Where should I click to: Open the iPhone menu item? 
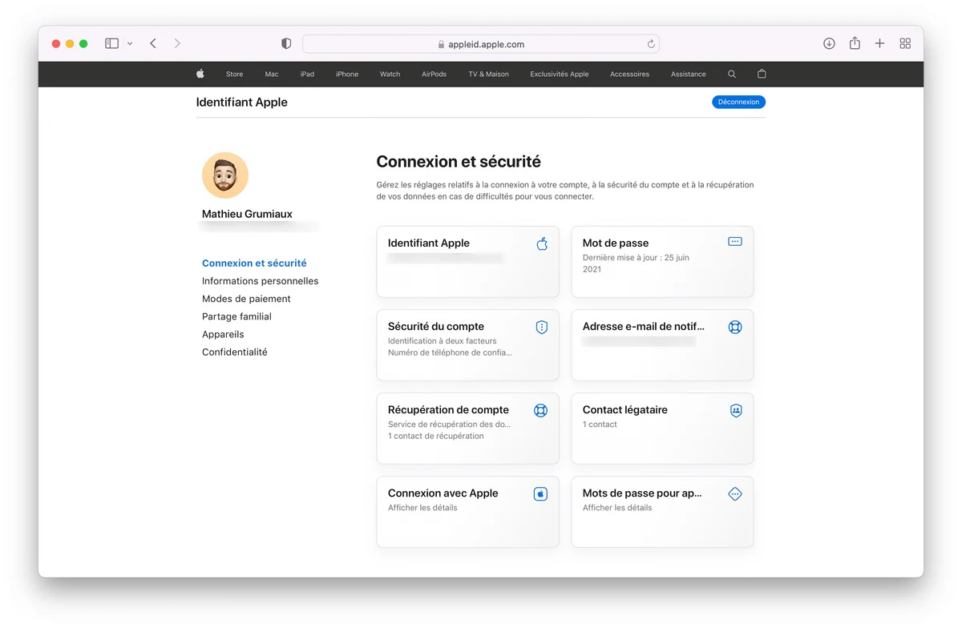[347, 74]
